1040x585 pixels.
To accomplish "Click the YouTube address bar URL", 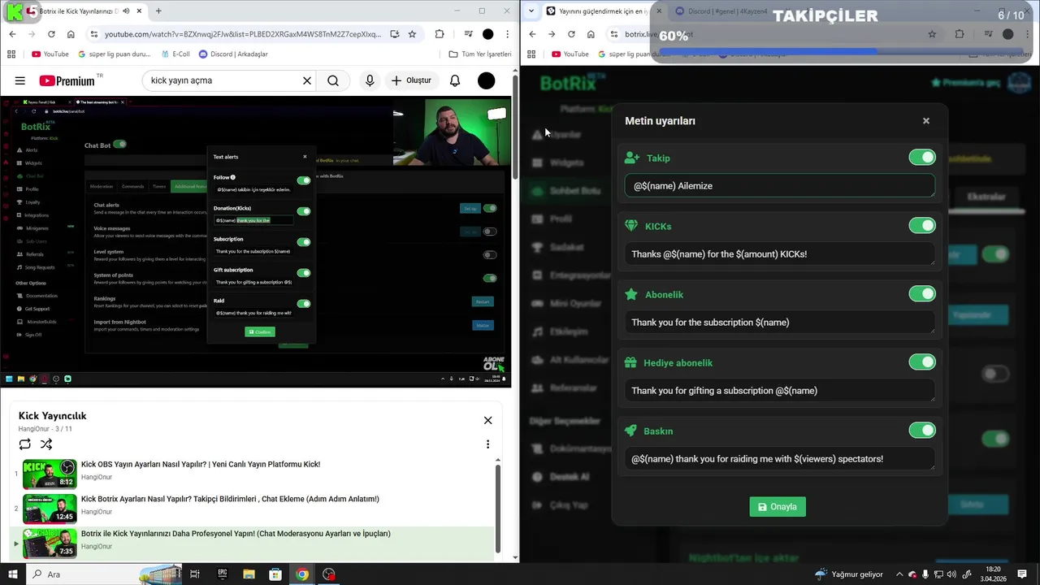I will [242, 34].
